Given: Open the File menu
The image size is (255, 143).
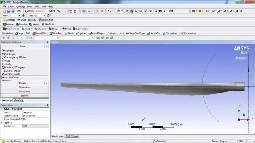Looking at the screenshot, I should 4,6.
